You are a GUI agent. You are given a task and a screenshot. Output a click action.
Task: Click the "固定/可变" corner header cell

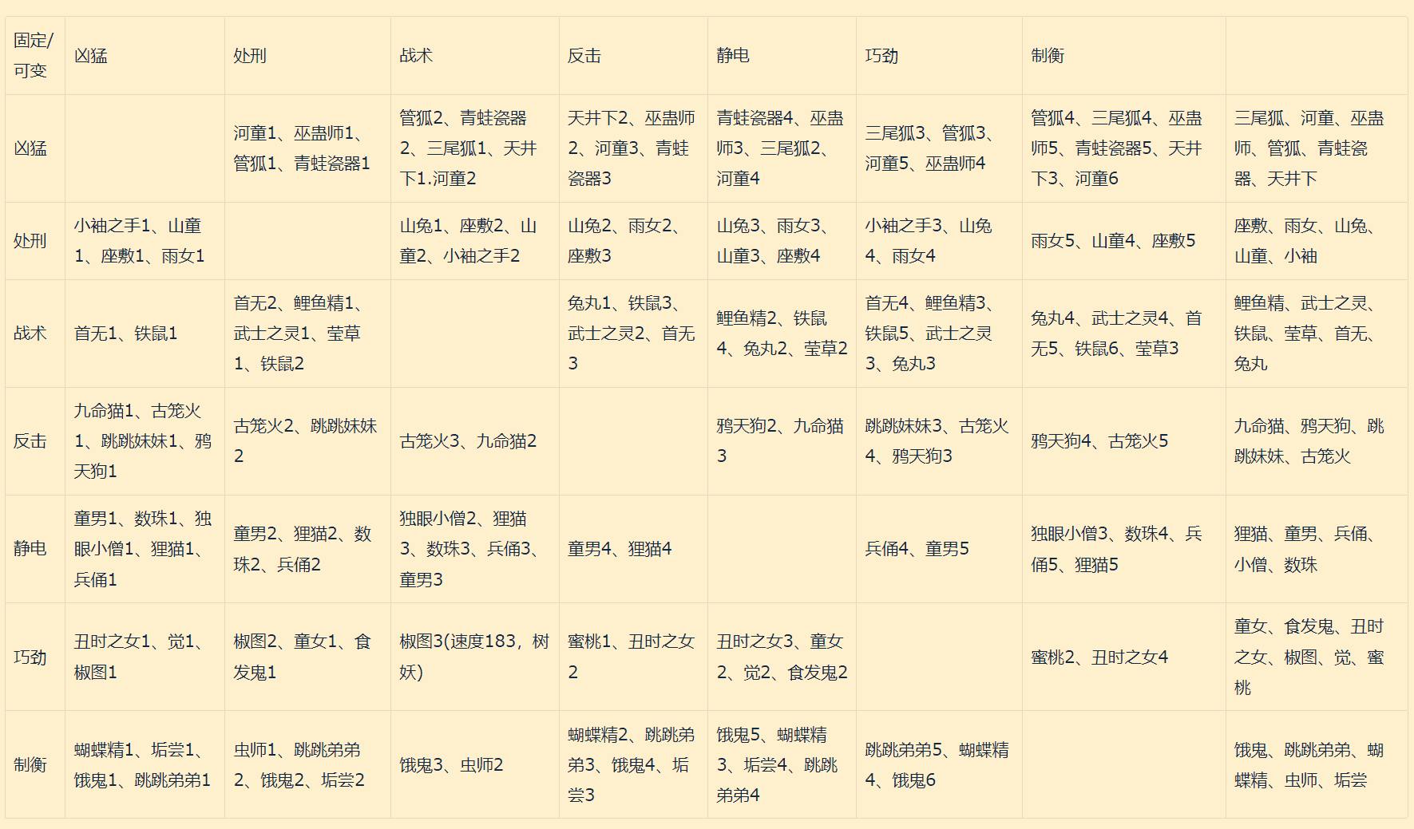coord(35,56)
